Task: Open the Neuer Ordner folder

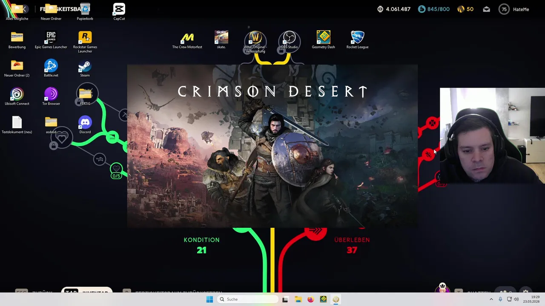Action: point(51,12)
